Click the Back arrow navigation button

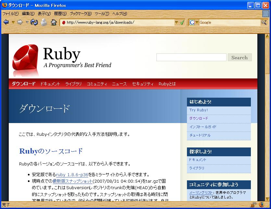click(x=6, y=22)
